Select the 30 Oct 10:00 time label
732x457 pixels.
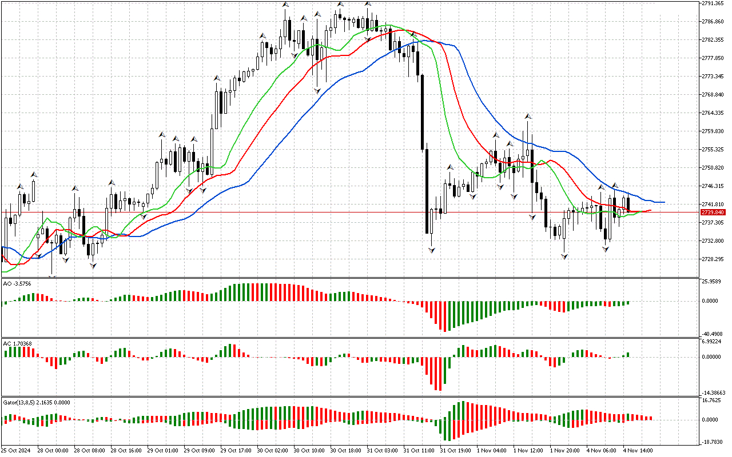tap(309, 451)
